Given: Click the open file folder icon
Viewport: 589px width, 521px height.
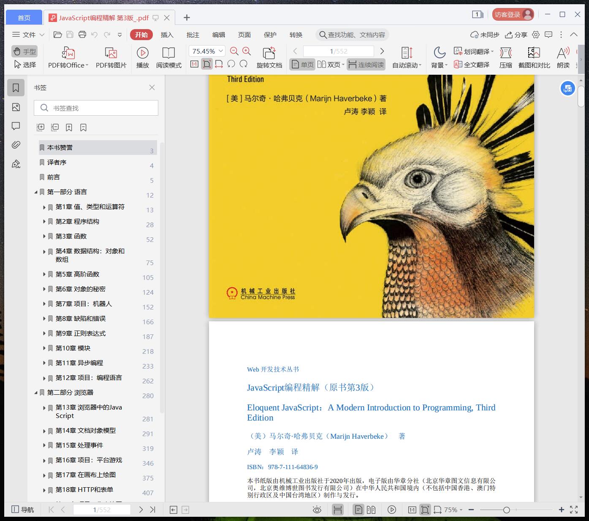Looking at the screenshot, I should click(x=58, y=35).
